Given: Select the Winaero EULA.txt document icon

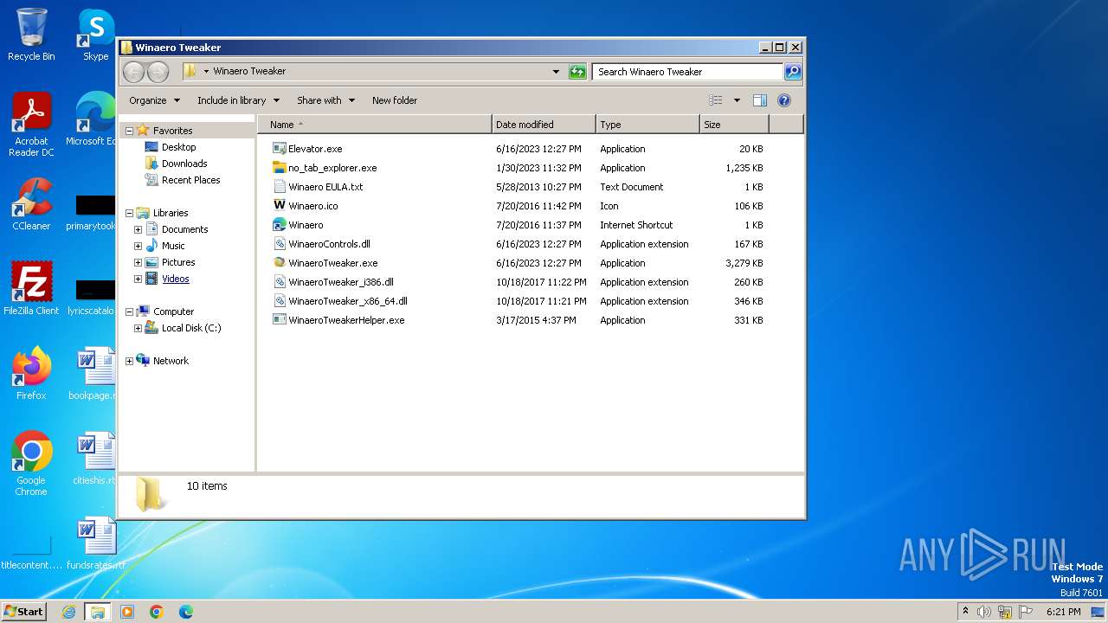Looking at the screenshot, I should click(x=279, y=187).
